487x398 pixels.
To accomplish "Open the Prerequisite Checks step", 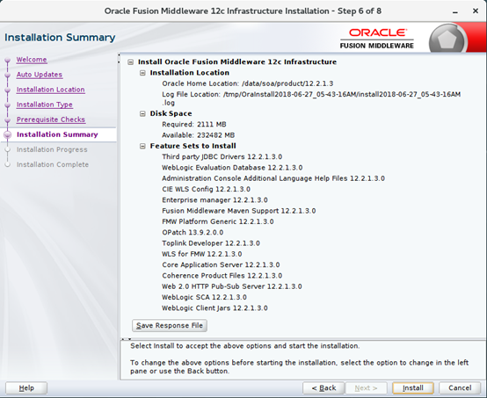I will pyautogui.click(x=51, y=119).
